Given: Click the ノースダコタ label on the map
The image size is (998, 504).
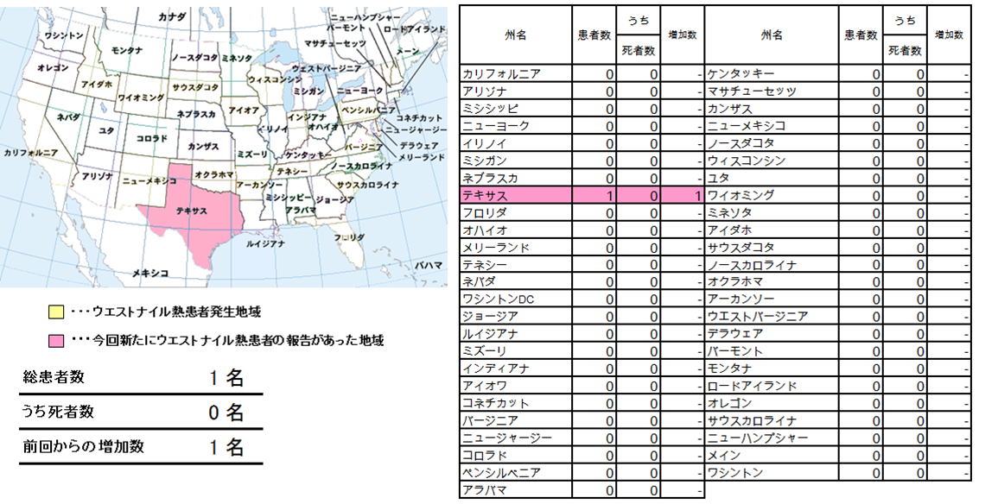Looking at the screenshot, I should 194,57.
